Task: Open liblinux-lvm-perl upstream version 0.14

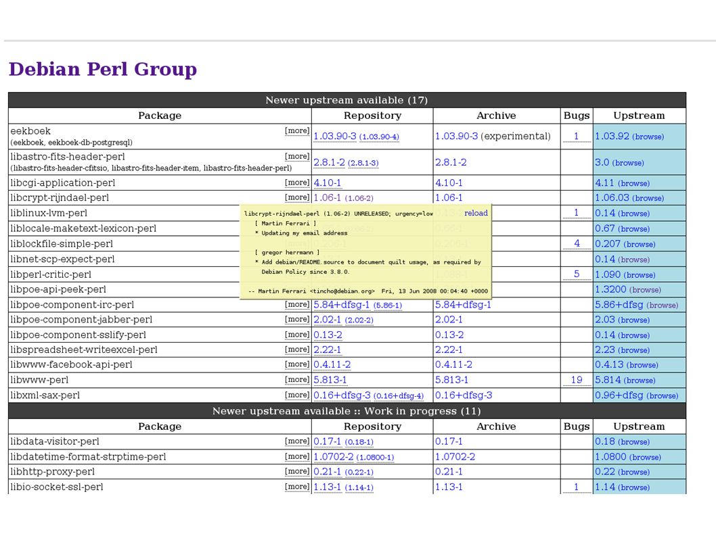Action: (x=605, y=213)
